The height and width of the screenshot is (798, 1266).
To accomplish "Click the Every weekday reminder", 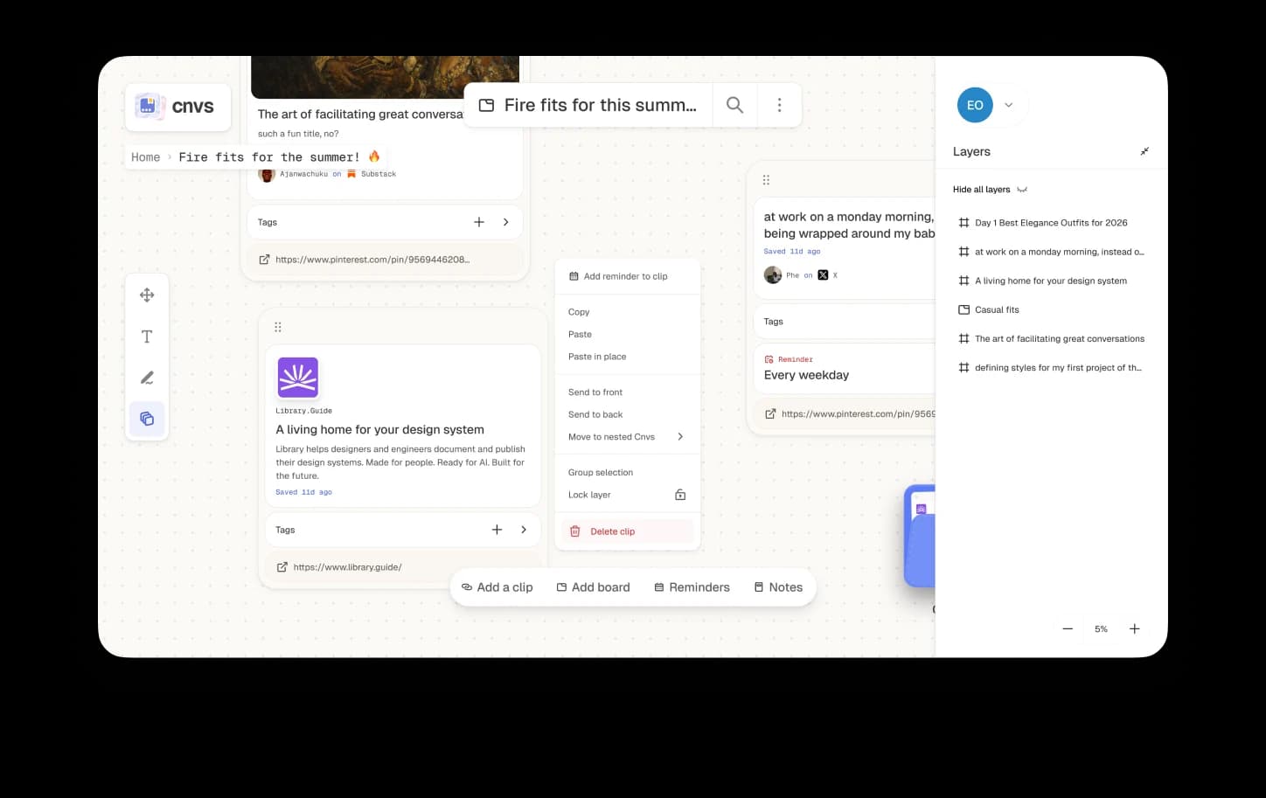I will click(806, 375).
